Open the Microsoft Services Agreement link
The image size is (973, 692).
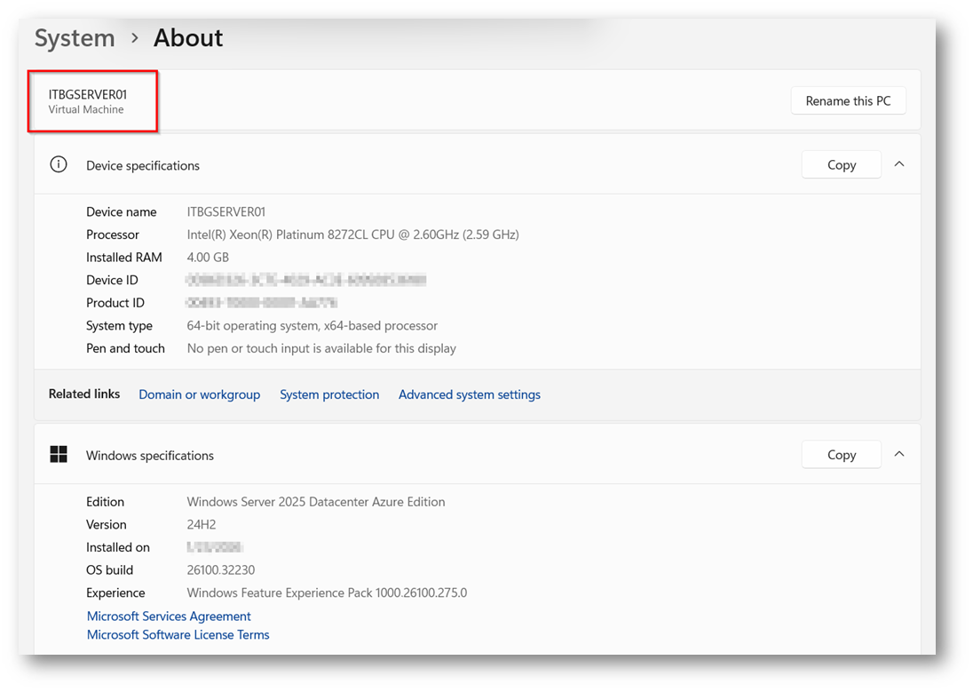pyautogui.click(x=169, y=616)
